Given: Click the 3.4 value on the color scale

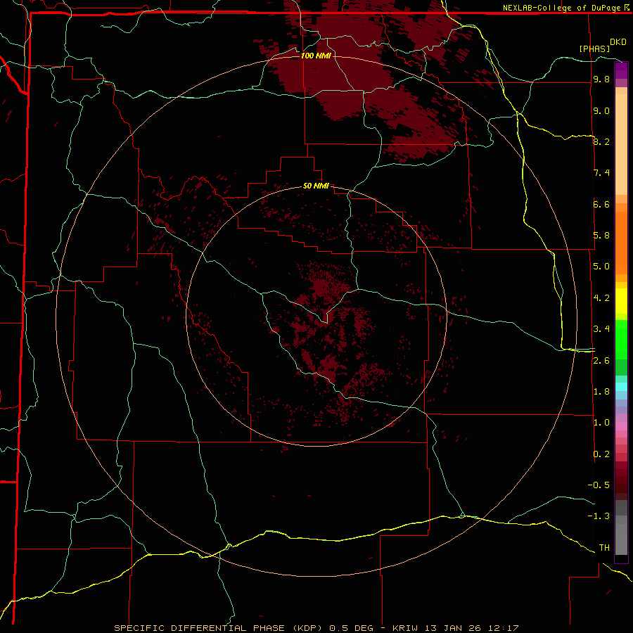Looking at the screenshot, I should pyautogui.click(x=601, y=329).
